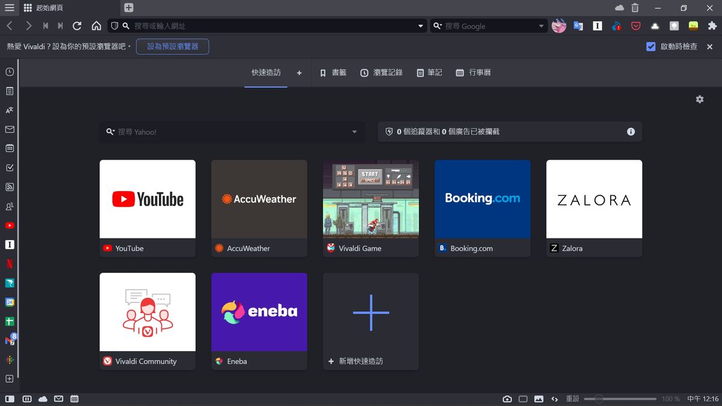Expand the Yahoo search box dropdown

point(354,132)
